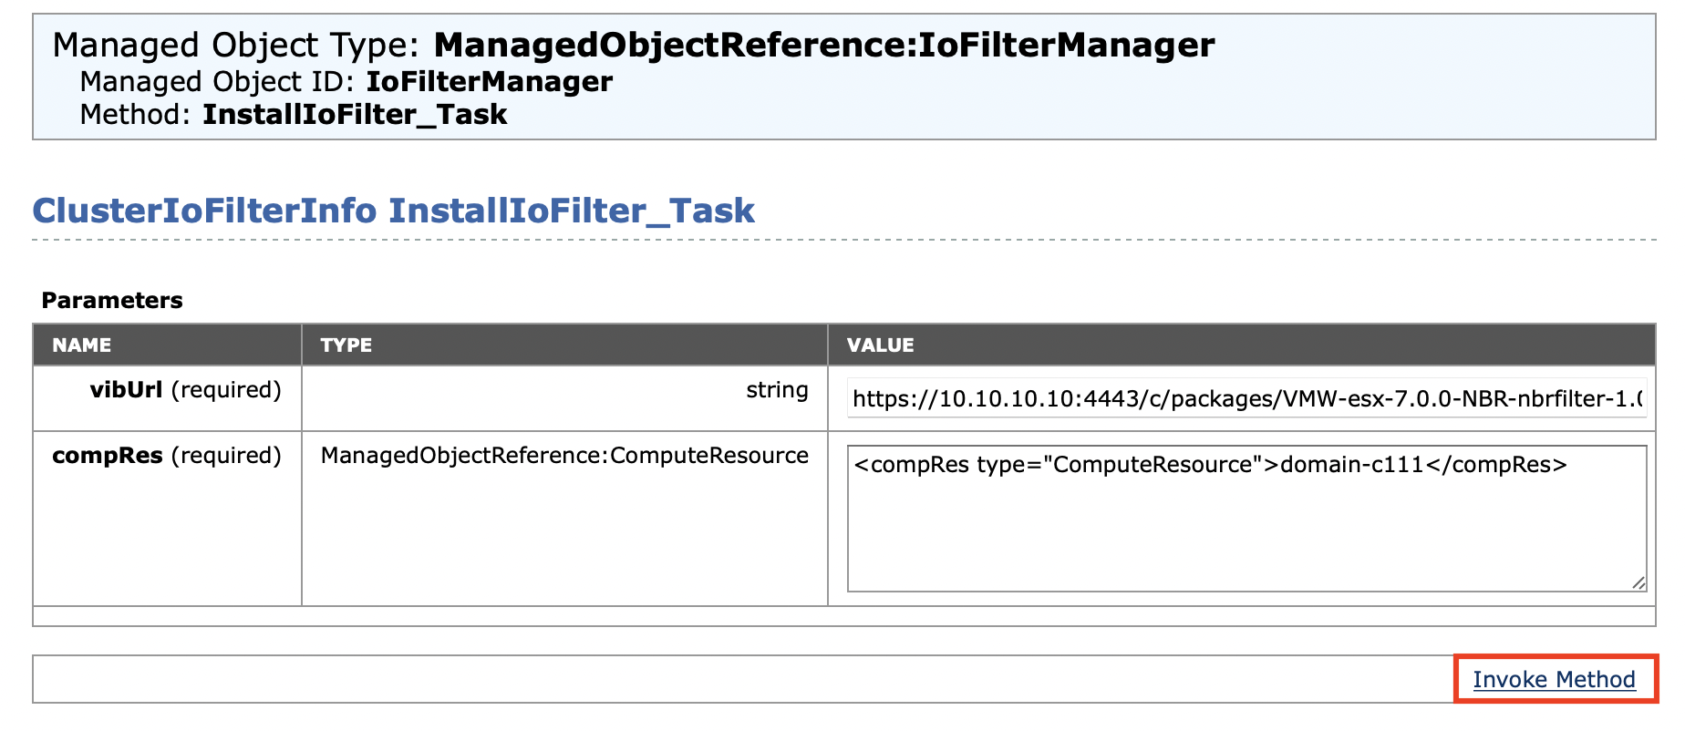This screenshot has height=731, width=1685.
Task: Click the NAME column header
Action: point(82,345)
